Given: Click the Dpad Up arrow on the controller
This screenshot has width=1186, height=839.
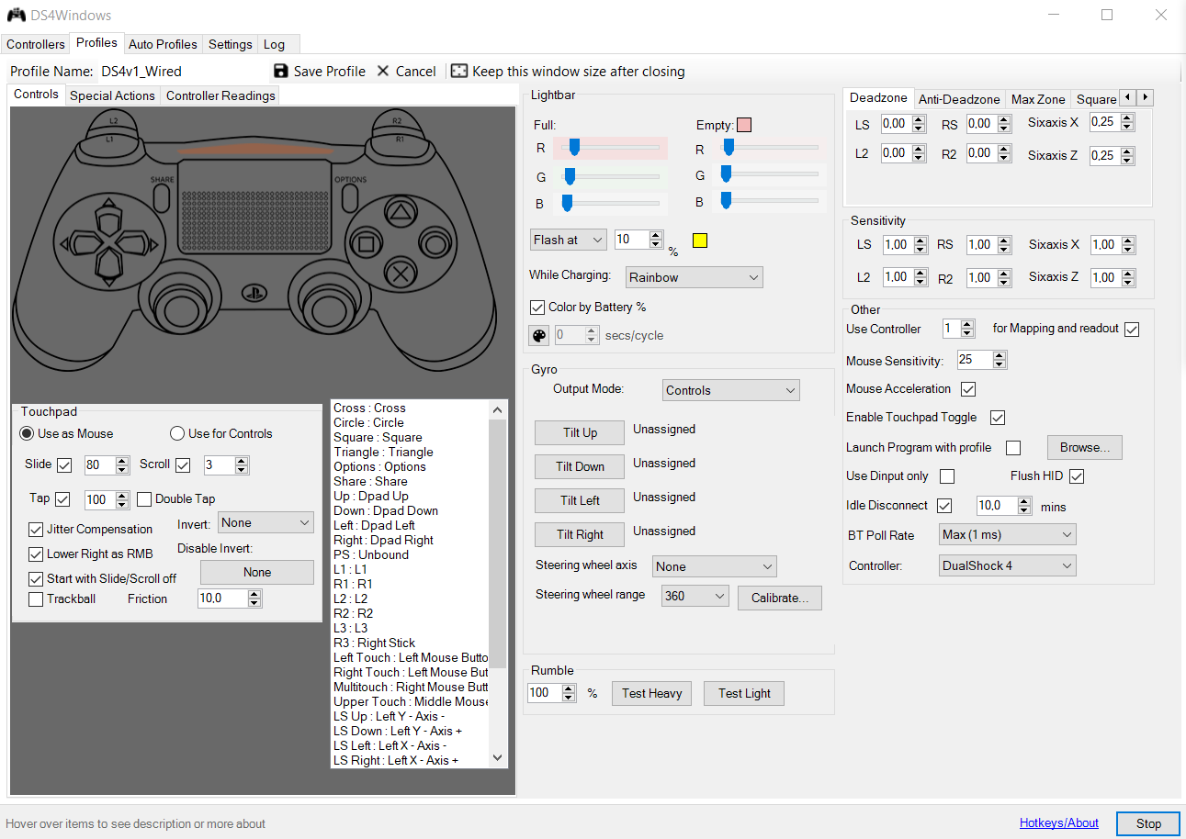Looking at the screenshot, I should click(x=108, y=220).
